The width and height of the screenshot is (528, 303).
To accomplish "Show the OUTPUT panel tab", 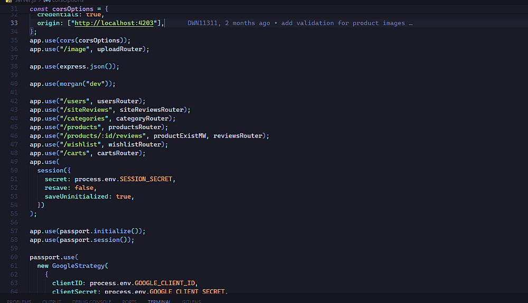I will [52, 301].
